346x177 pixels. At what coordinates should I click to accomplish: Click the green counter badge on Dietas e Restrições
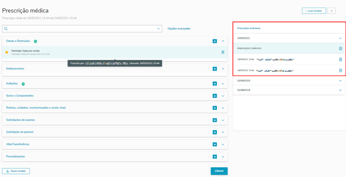[35, 41]
